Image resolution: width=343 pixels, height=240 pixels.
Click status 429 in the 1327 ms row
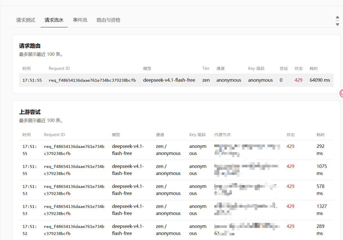[x=290, y=206]
